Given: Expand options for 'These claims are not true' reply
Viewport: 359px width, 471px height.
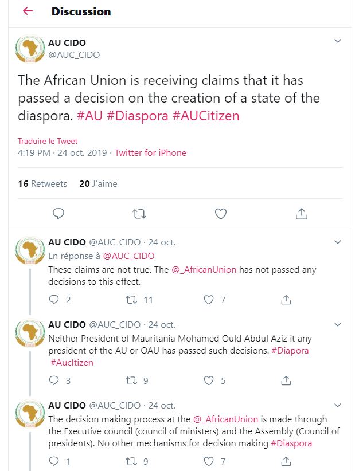Looking at the screenshot, I should (338, 242).
